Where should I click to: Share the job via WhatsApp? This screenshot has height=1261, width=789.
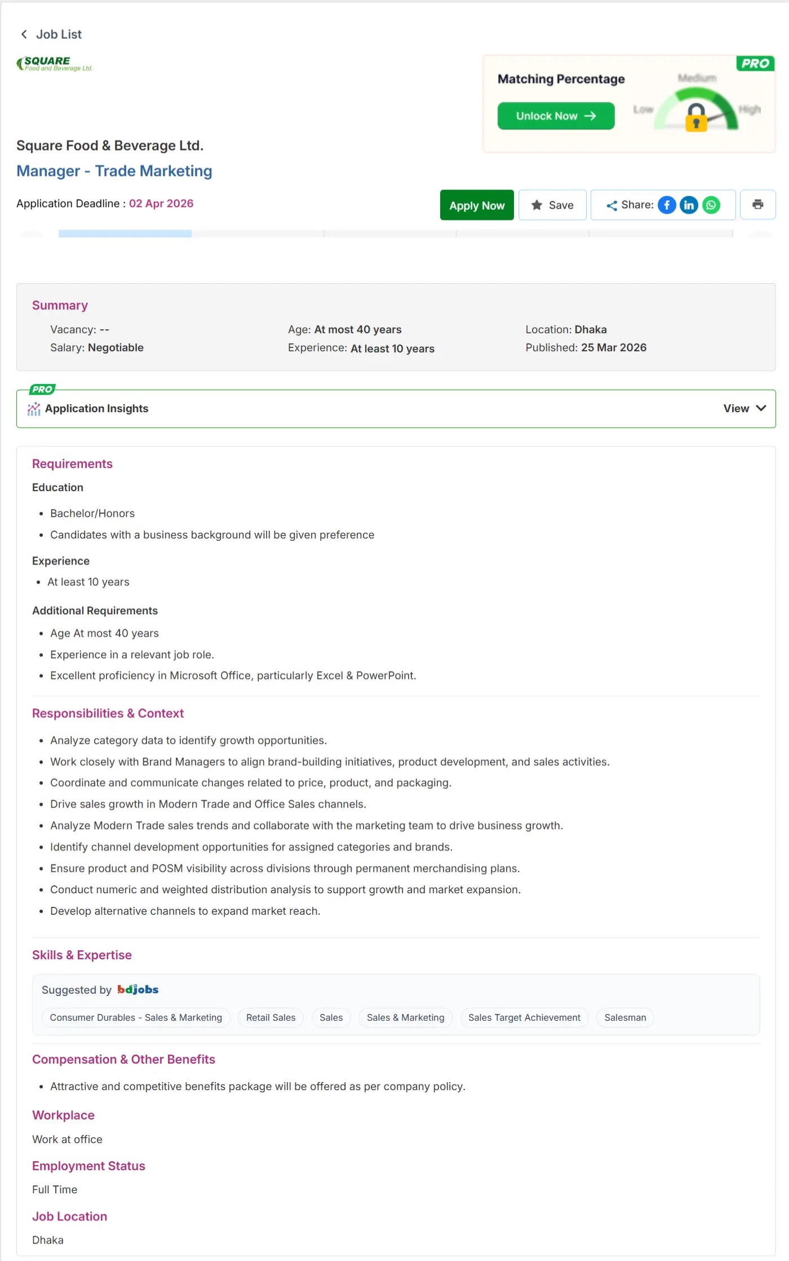(x=711, y=205)
